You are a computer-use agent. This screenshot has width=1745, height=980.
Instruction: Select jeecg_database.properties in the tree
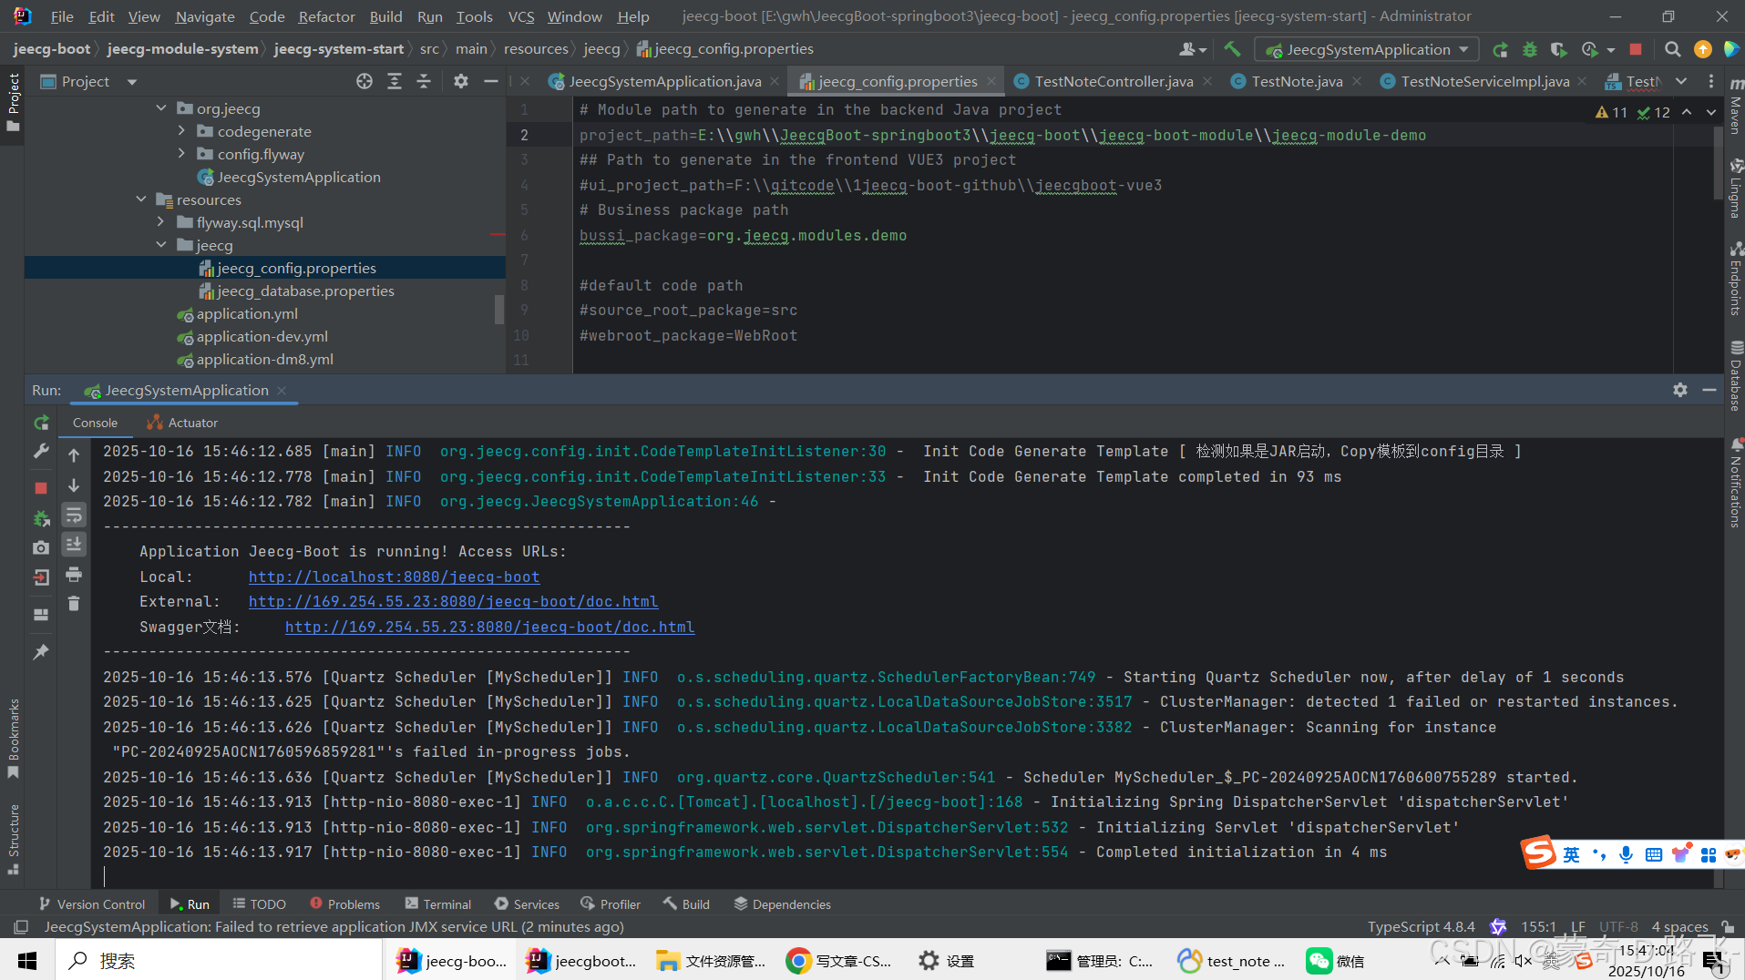[305, 291]
